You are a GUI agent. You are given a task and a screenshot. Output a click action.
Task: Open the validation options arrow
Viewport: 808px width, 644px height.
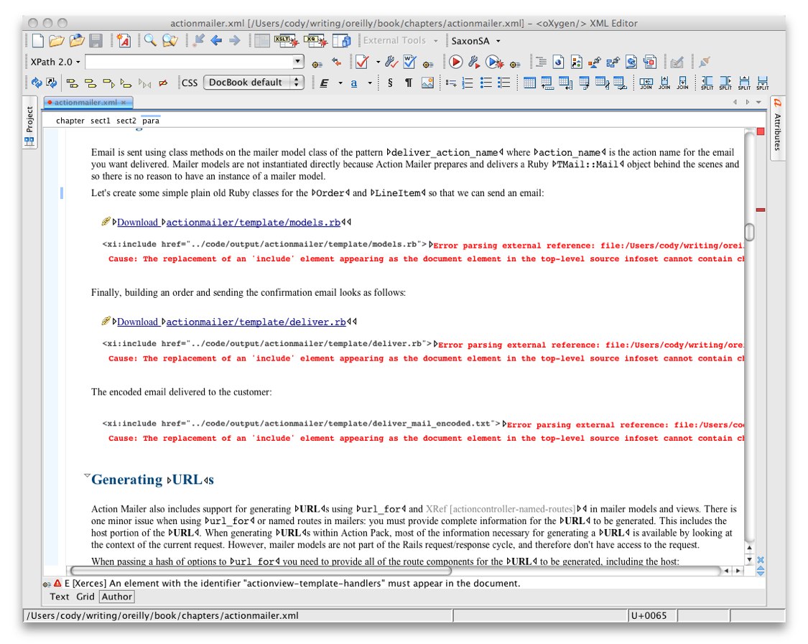378,62
